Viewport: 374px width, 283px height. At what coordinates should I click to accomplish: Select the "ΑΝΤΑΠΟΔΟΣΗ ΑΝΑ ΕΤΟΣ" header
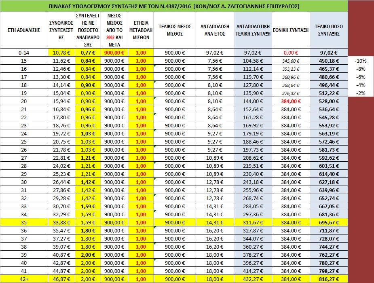tap(215, 30)
